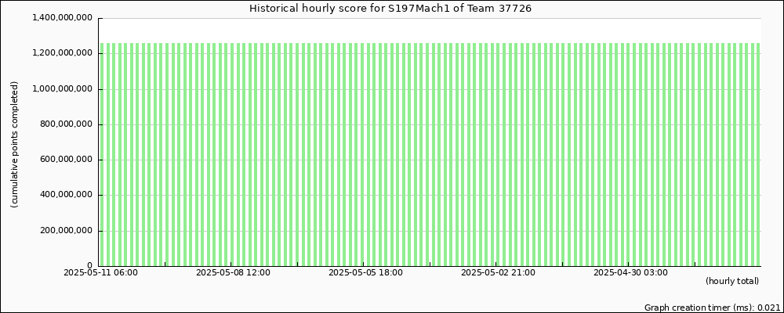Viewport: 784px width, 313px height.
Task: Click the 2025-05-02 21:00 date label
Action: [x=498, y=272]
